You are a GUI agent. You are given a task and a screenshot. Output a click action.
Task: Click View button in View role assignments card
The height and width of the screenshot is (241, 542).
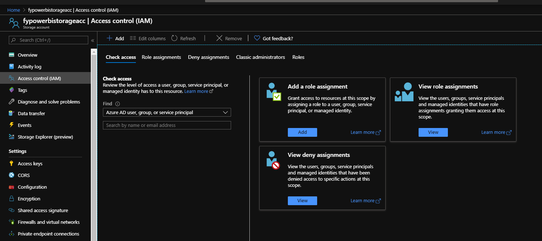click(x=433, y=132)
